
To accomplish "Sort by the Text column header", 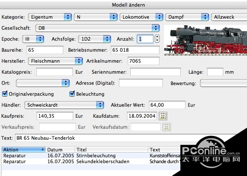I will (x=164, y=150).
